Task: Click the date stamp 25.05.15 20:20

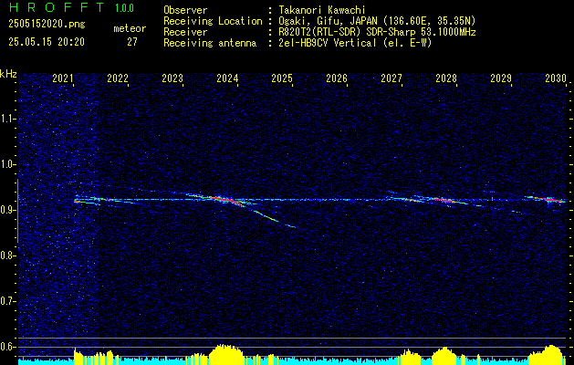Action: click(x=47, y=42)
